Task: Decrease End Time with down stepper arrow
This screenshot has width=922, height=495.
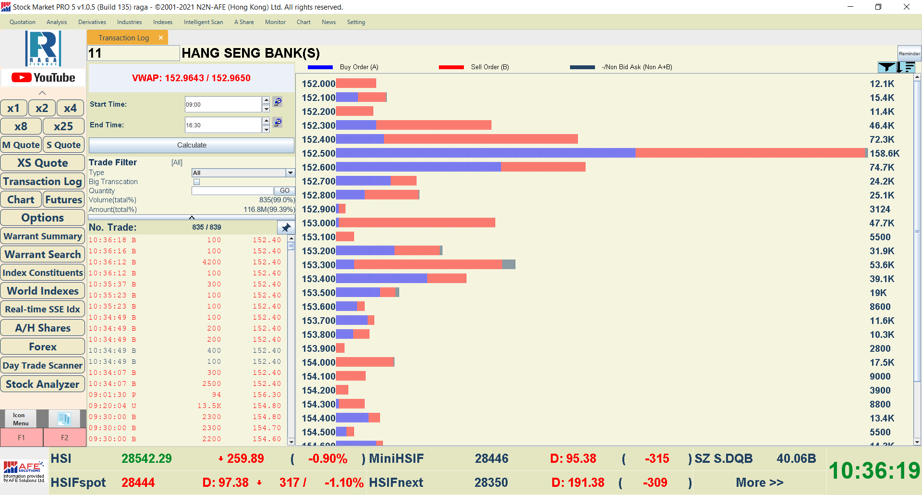Action: pyautogui.click(x=266, y=130)
